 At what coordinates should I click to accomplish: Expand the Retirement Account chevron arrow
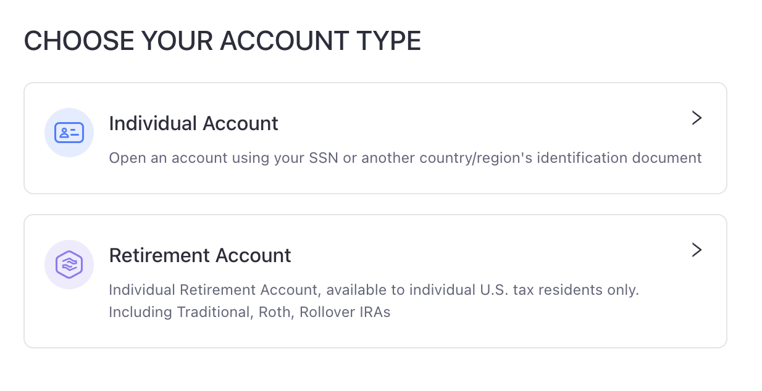(697, 250)
